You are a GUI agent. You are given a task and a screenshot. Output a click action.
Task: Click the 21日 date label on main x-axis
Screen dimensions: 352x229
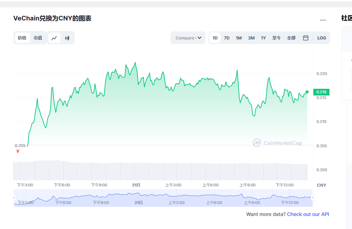[x=136, y=185]
